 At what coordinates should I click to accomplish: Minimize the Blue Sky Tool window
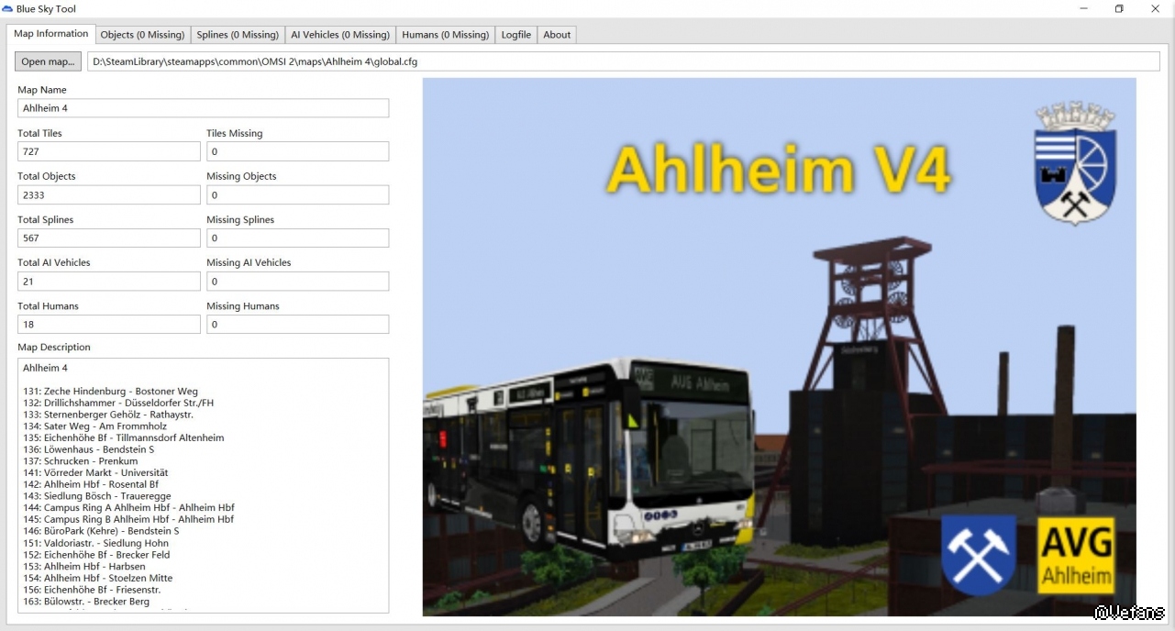(x=1084, y=9)
